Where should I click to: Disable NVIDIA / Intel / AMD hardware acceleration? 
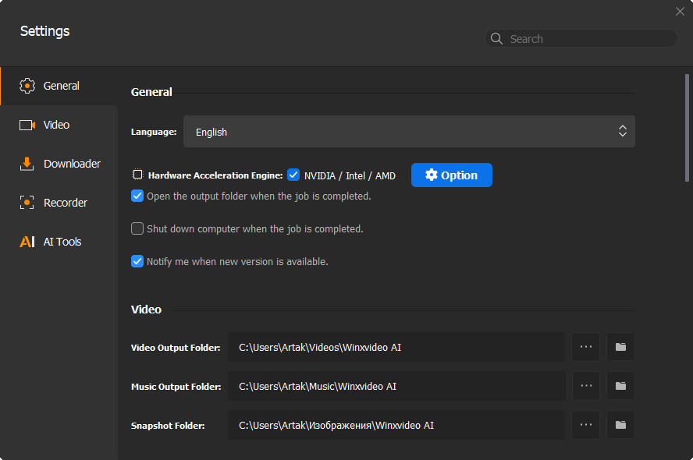(x=293, y=175)
